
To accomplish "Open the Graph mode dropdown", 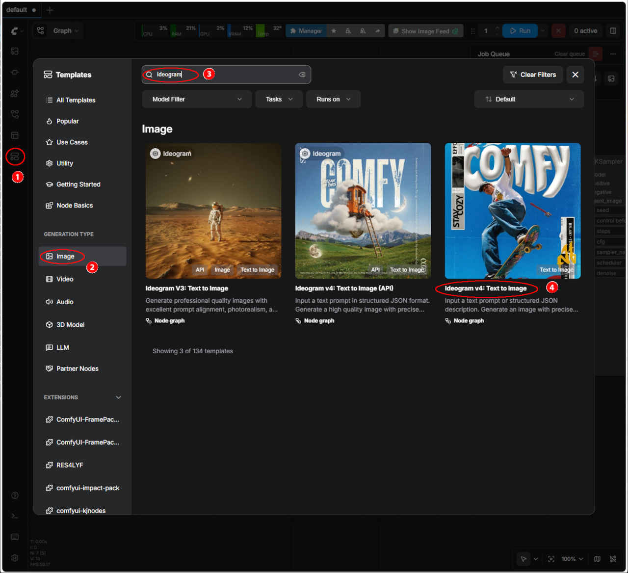I will tap(58, 31).
